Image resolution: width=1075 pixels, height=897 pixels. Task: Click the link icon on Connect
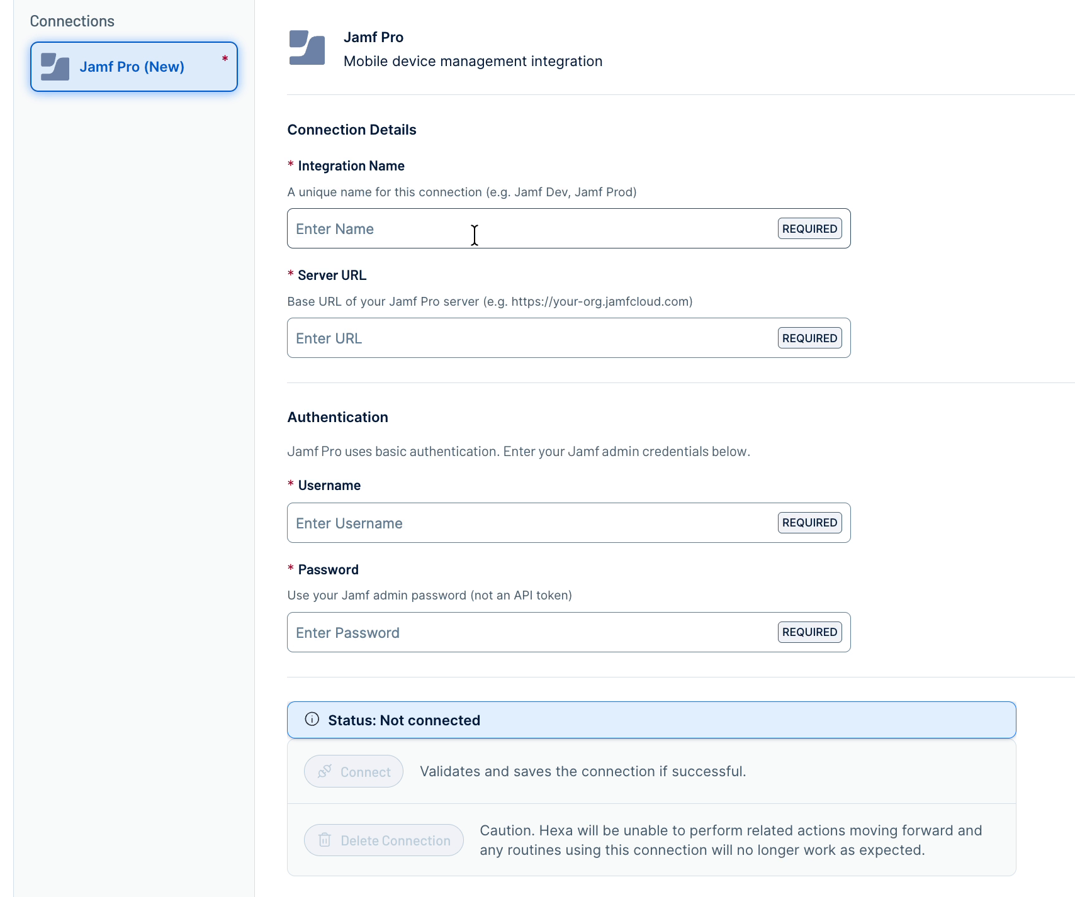pos(325,771)
